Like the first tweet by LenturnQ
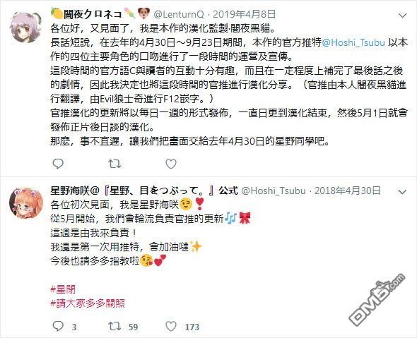The image size is (417, 338). 171,164
